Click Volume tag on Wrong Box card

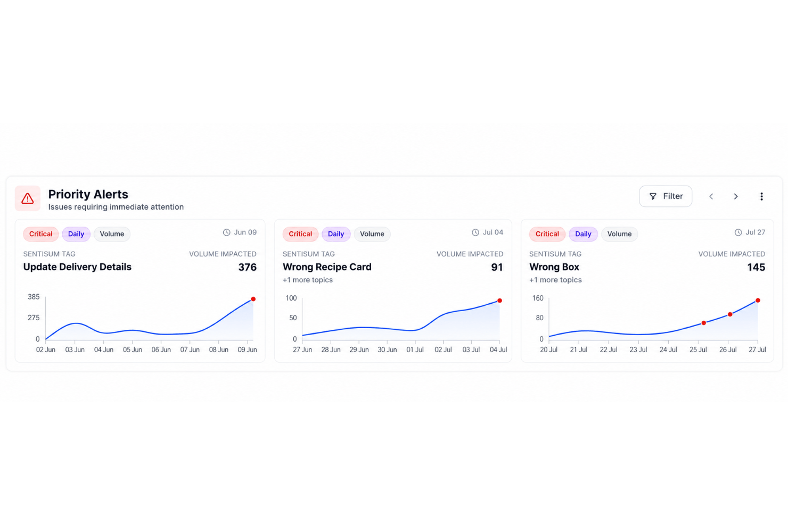[619, 234]
